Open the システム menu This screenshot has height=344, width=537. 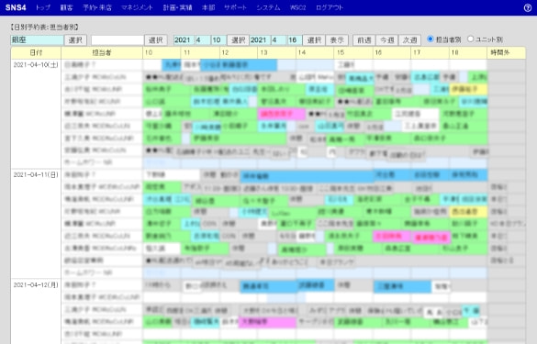click(x=268, y=7)
